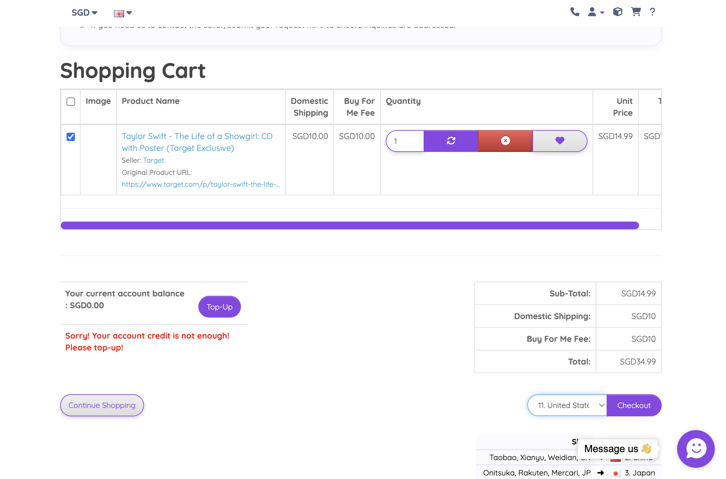Remove item with red delete icon

coord(505,141)
